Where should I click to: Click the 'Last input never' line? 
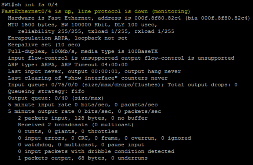coord(31,71)
